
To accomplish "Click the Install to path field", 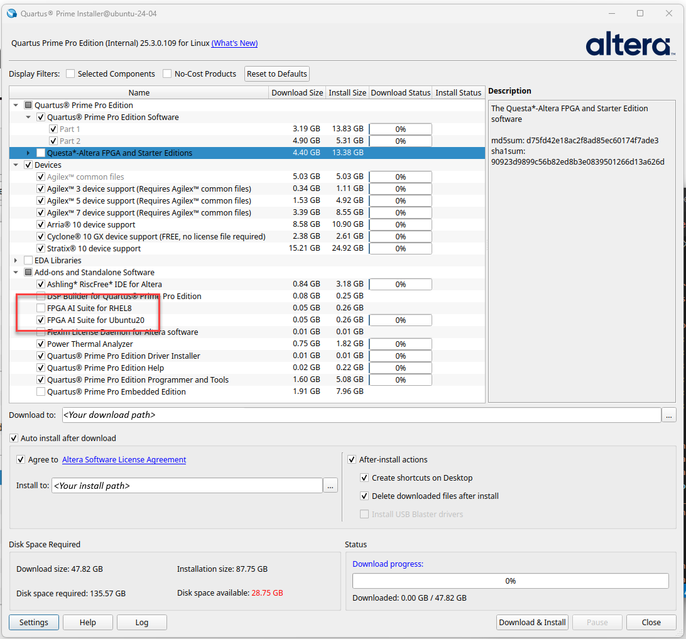I will [x=187, y=486].
